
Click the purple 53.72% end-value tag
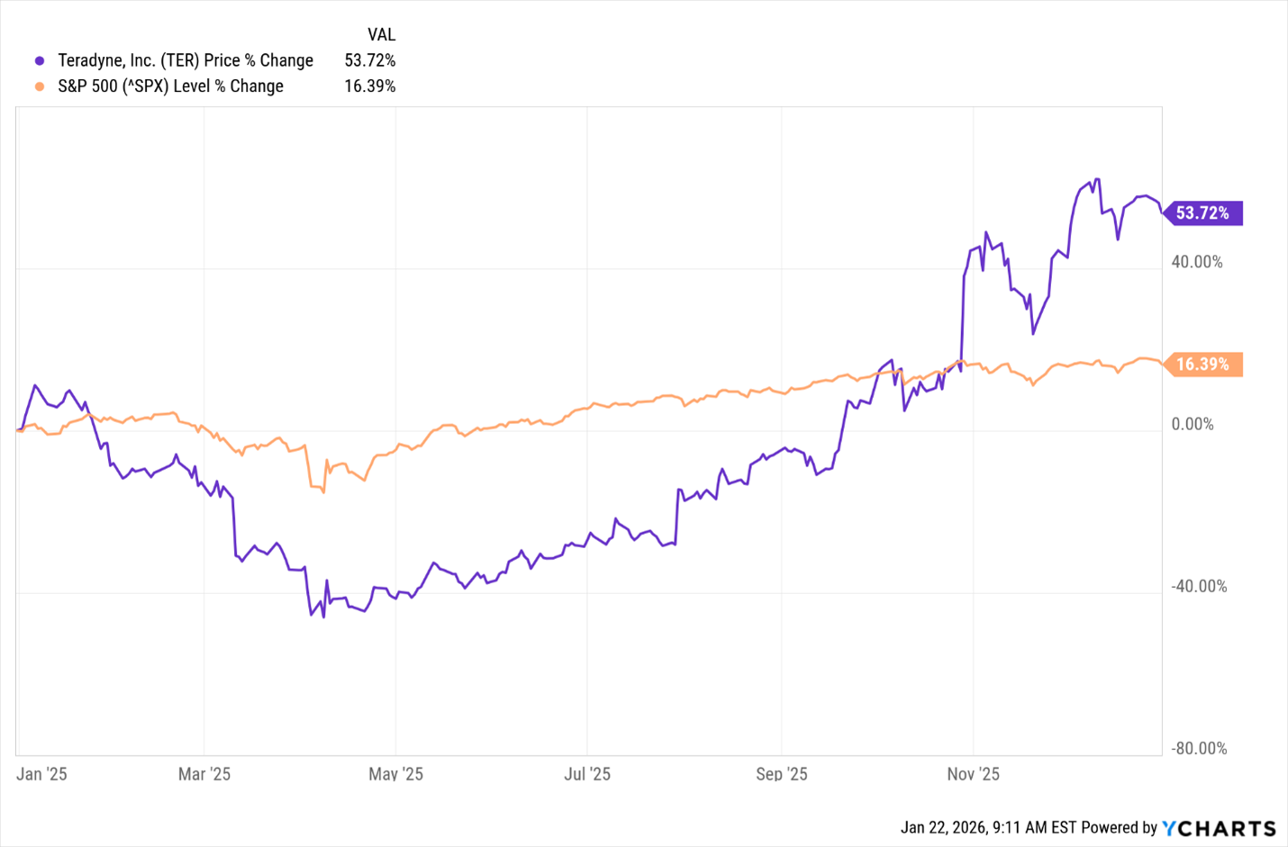point(1202,213)
